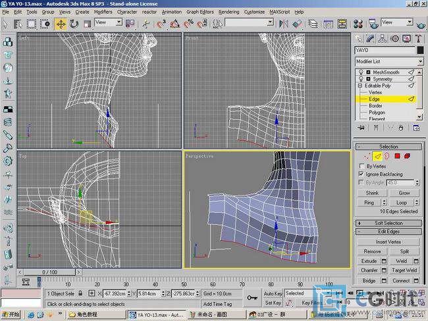Click the Mirror tool icon
The height and width of the screenshot is (321, 428).
point(283,24)
